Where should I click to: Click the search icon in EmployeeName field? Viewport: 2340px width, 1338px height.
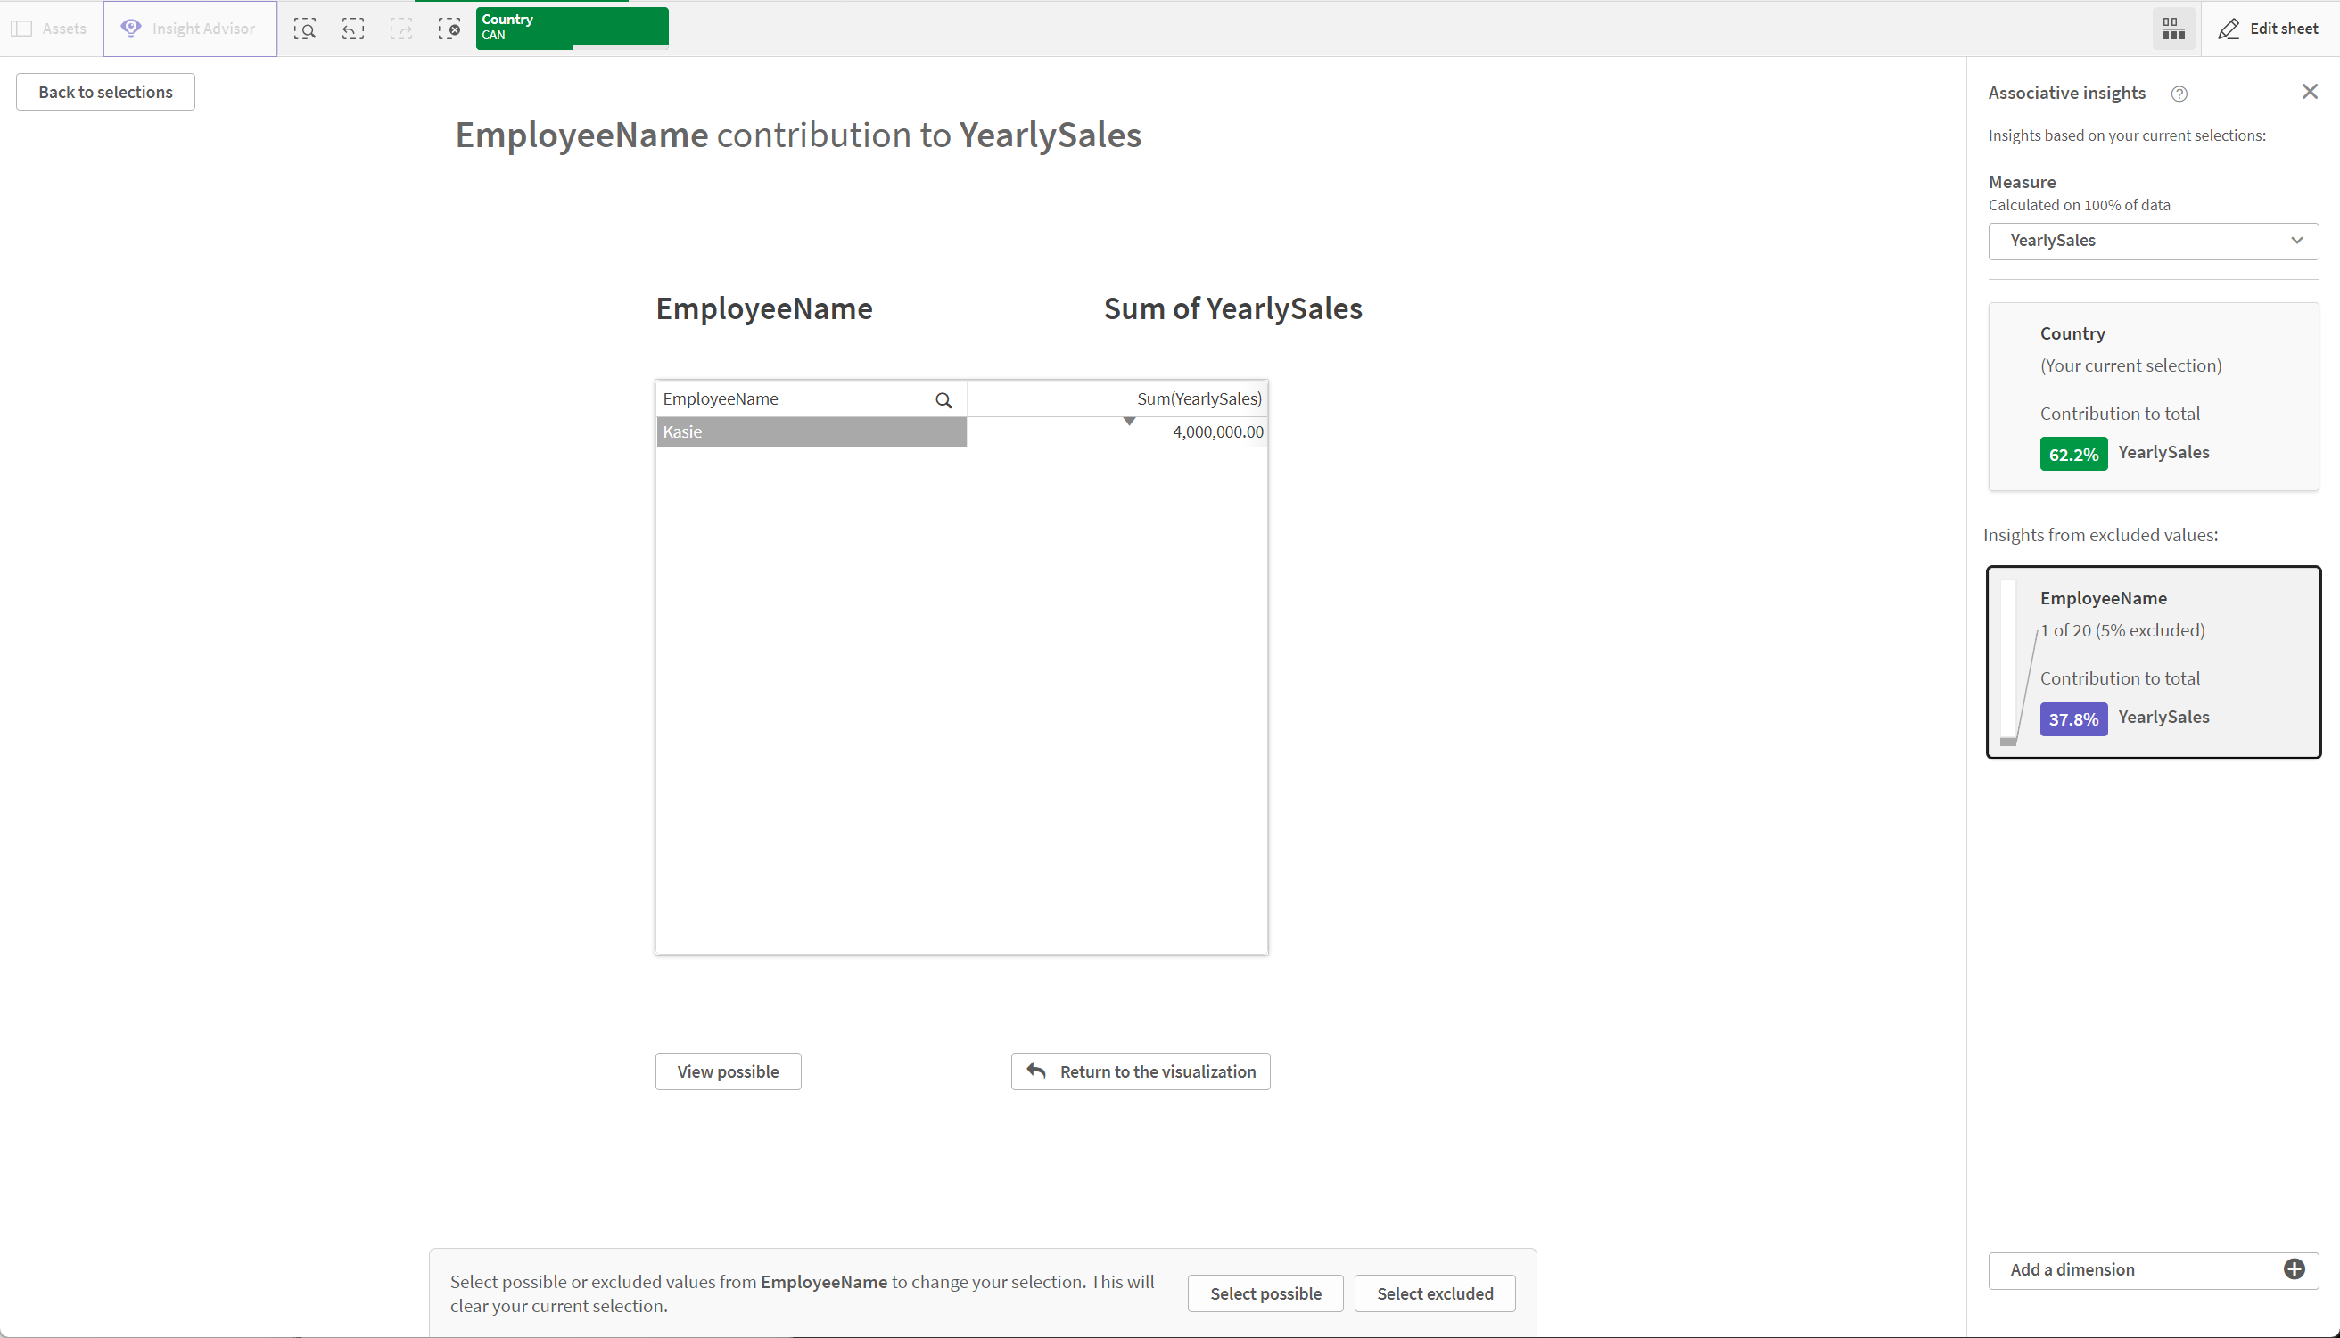943,398
